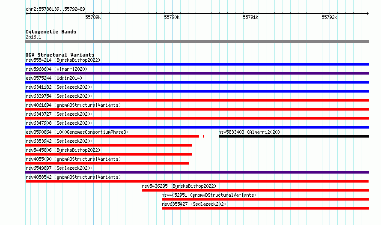Click the 55791k ruler label
381x225 pixels.
coord(250,17)
